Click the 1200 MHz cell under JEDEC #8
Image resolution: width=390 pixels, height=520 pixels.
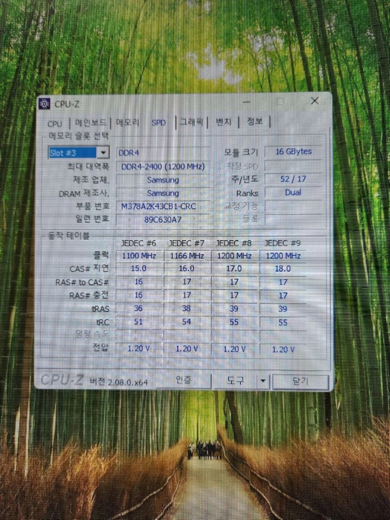point(234,256)
